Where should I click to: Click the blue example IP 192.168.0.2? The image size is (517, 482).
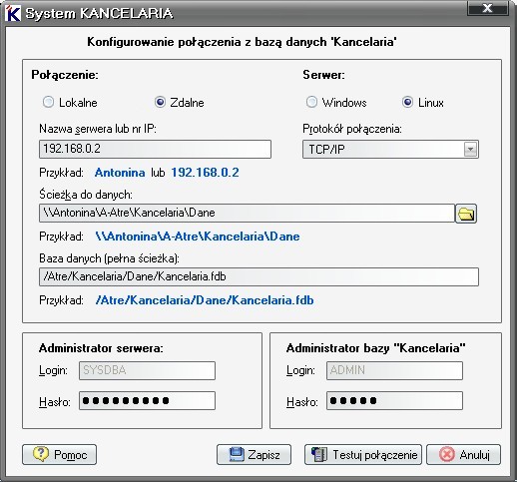[205, 173]
